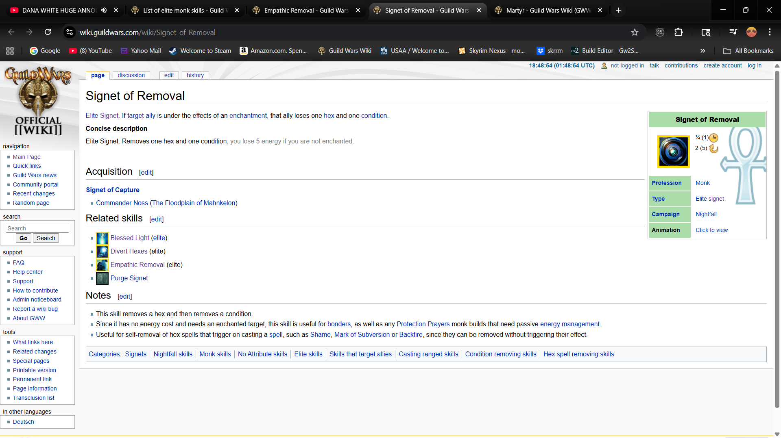Open the Mark of Subversion link

click(362, 335)
